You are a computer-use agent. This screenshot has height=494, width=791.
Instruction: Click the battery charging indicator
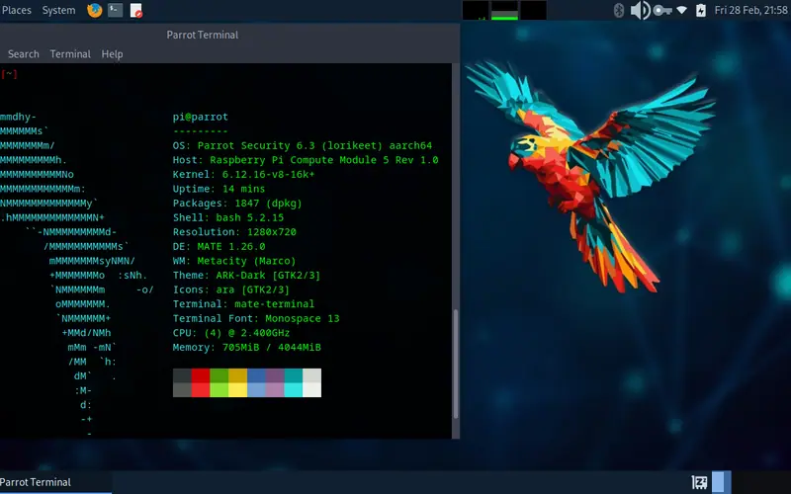[x=701, y=10]
